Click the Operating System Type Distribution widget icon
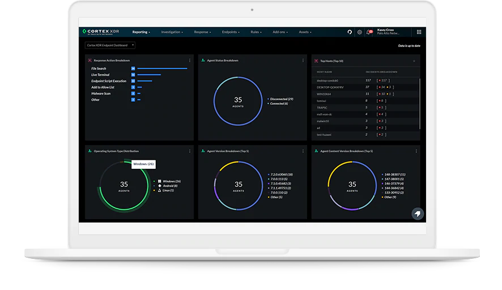The image size is (502, 290). pos(90,151)
